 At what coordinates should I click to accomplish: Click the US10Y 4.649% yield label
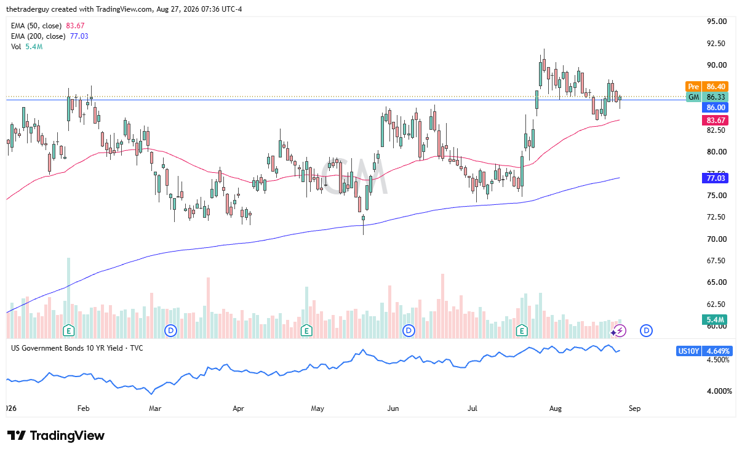click(x=703, y=351)
